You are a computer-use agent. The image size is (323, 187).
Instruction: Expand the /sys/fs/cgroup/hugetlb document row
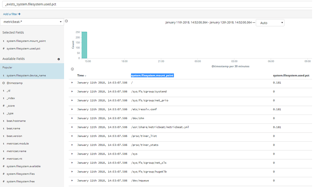pos(72,172)
